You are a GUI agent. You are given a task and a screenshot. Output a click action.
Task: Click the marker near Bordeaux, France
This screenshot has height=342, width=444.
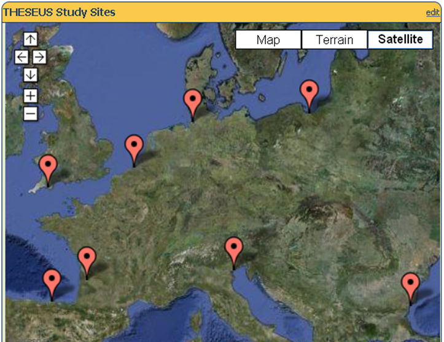click(88, 260)
